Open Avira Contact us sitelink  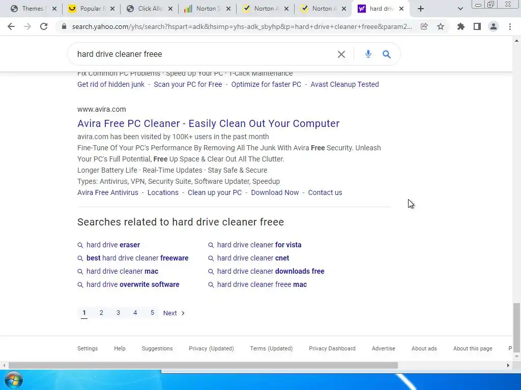point(325,192)
